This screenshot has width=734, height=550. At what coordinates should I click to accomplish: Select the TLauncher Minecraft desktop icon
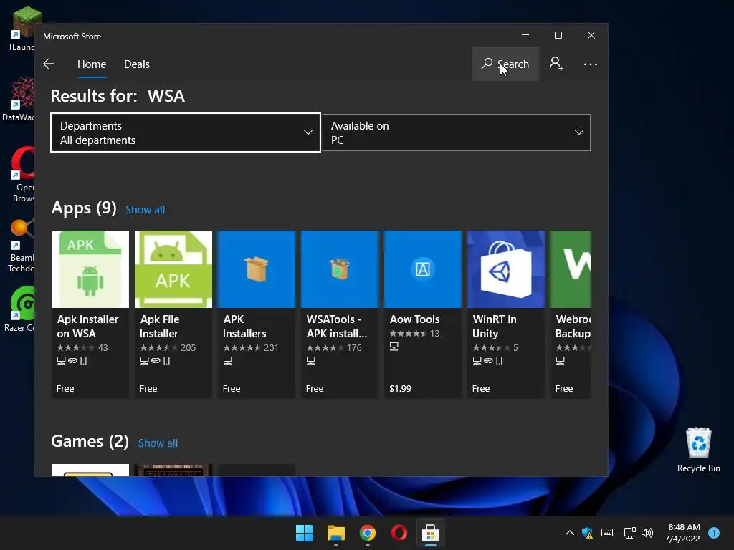22,29
